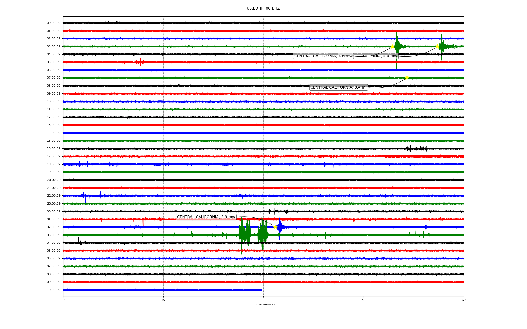527x329 pixels.
Task: Click the 14:00:09 time row label
Action: coord(54,133)
